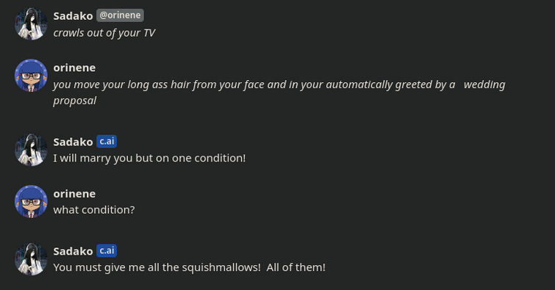Select the Sadako name in the first message

point(73,16)
